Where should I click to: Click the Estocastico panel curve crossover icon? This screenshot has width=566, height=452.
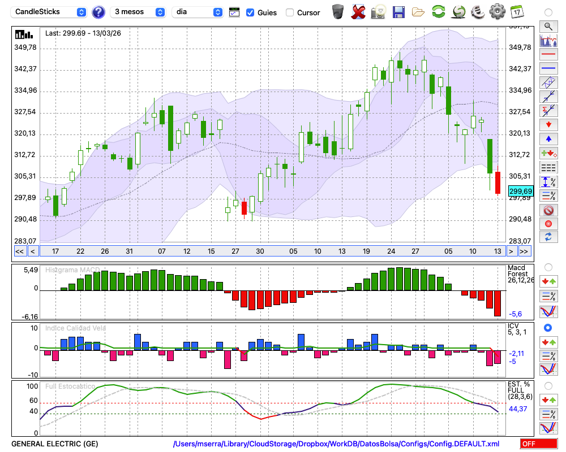pyautogui.click(x=548, y=428)
